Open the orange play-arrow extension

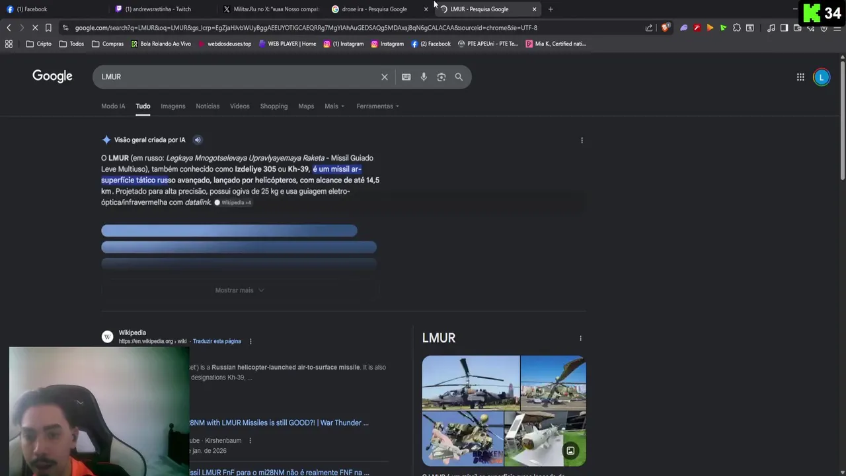pyautogui.click(x=710, y=28)
